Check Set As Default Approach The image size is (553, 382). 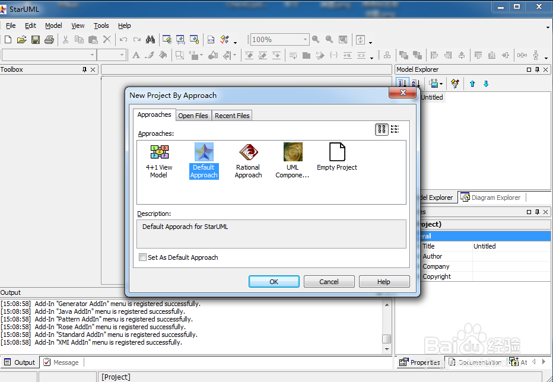coord(142,257)
